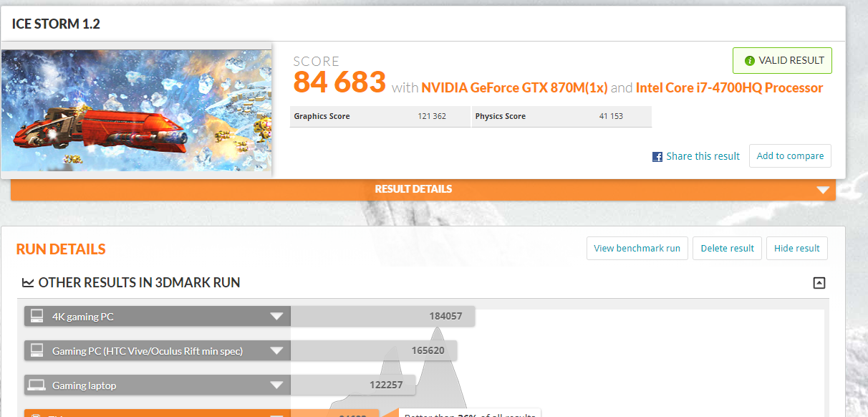Click the Gaming laptop label
Viewport: 868px width, 417px height.
coord(84,385)
